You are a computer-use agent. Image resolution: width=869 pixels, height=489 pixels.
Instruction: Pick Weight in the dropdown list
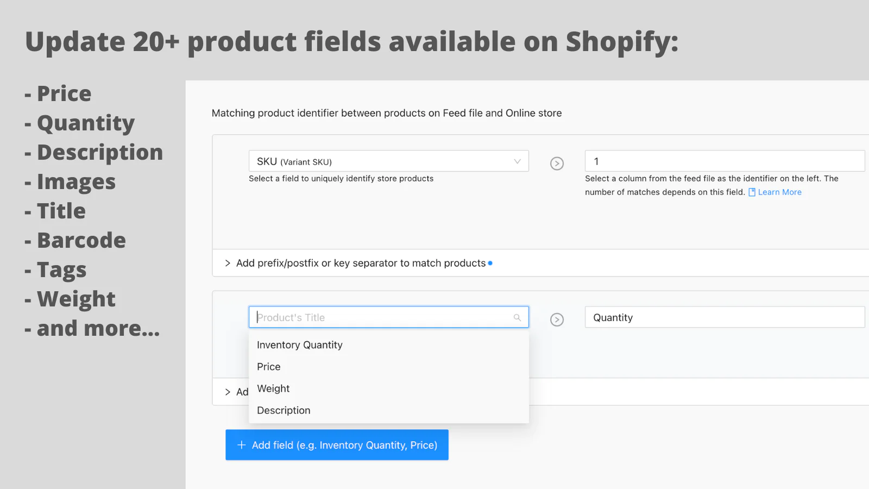click(x=388, y=388)
